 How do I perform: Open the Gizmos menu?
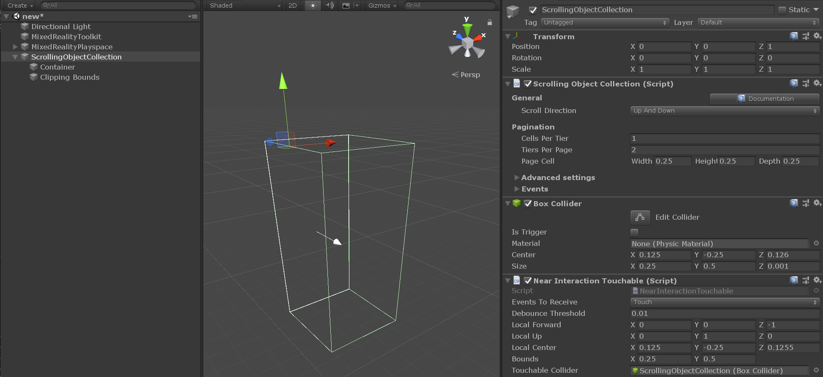coord(382,5)
